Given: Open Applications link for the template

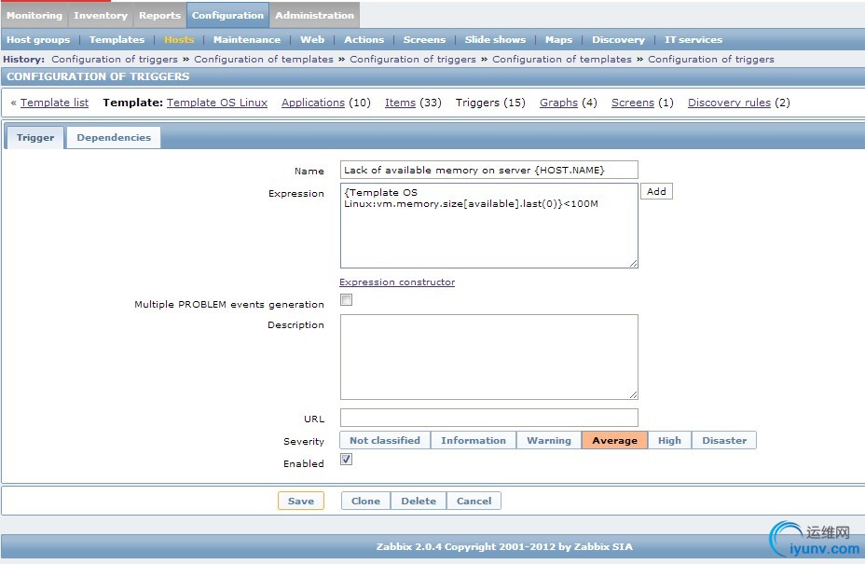Looking at the screenshot, I should [x=313, y=103].
